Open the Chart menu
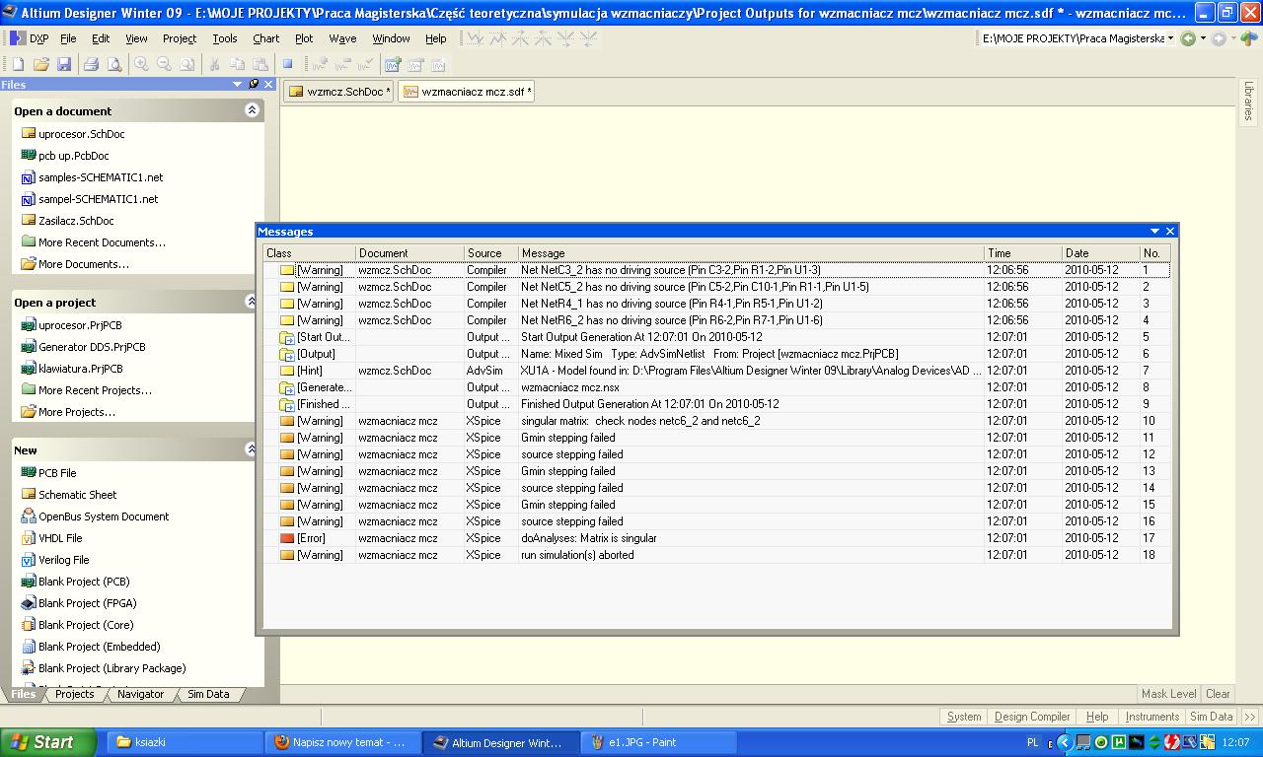 (266, 38)
